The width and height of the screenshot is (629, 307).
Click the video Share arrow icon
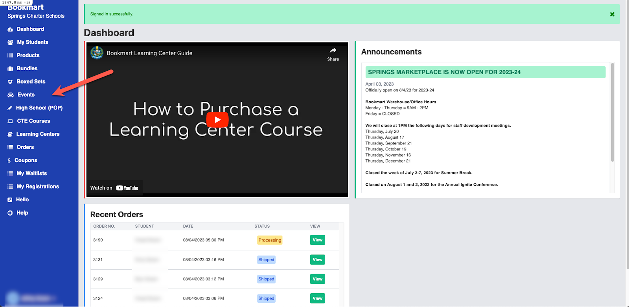click(x=333, y=50)
